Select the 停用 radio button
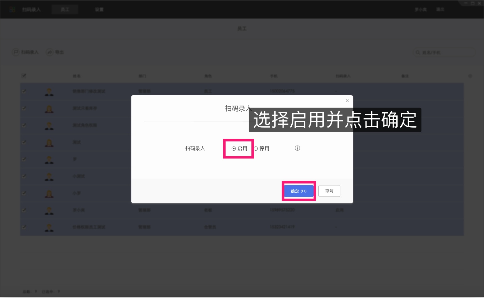This screenshot has width=484, height=298. click(256, 148)
